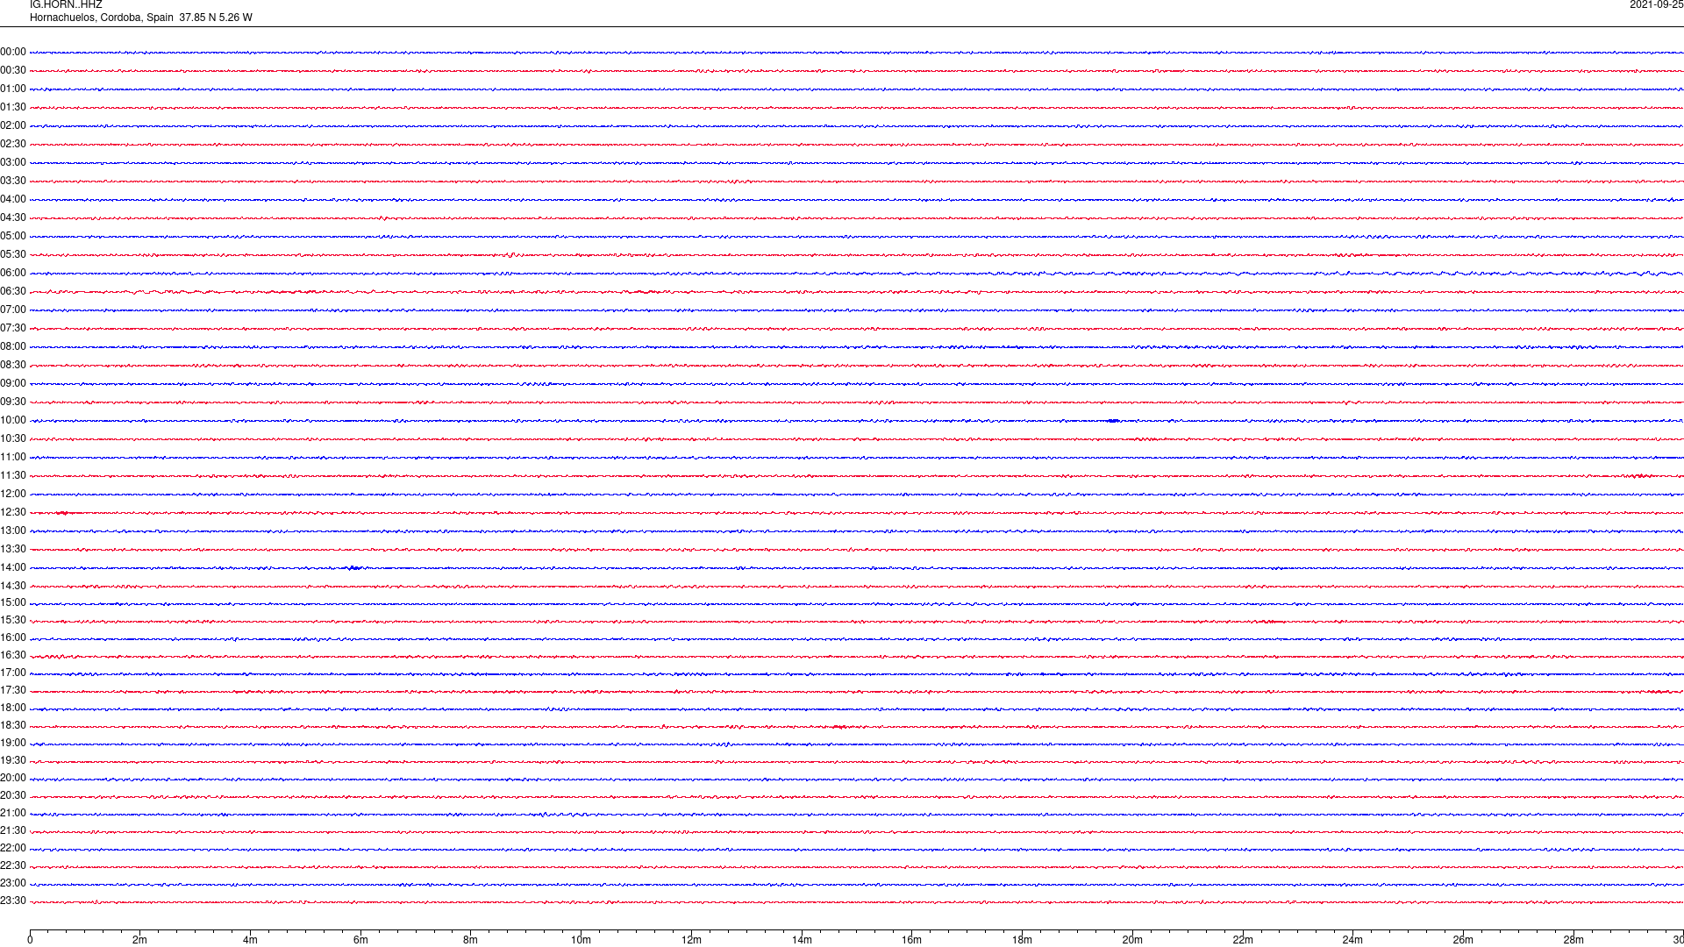Select the 21:30 time row label

pos(13,830)
